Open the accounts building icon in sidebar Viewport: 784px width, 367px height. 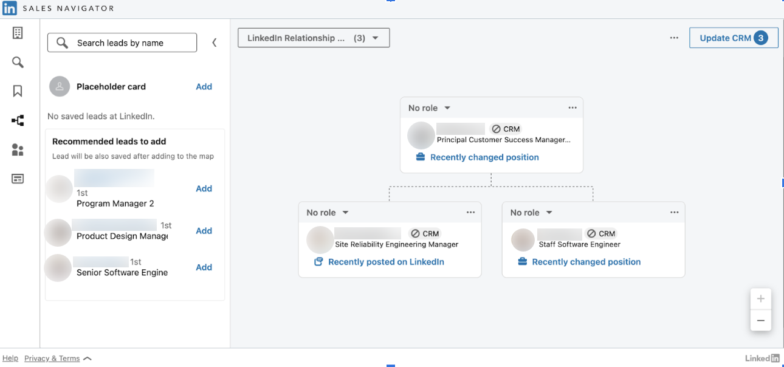coord(18,33)
